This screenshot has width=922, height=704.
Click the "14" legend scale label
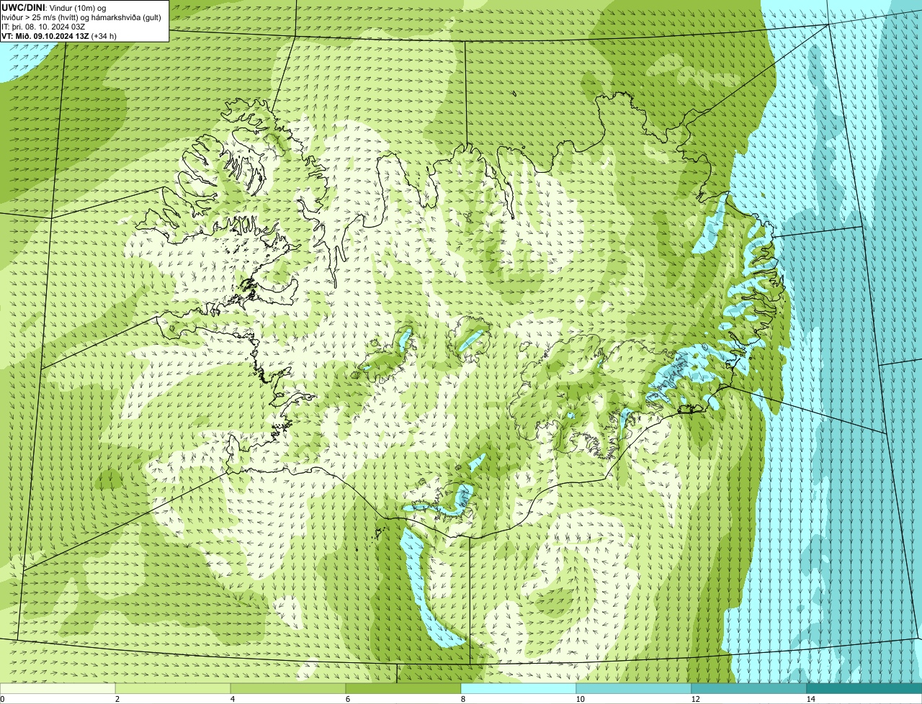810,699
